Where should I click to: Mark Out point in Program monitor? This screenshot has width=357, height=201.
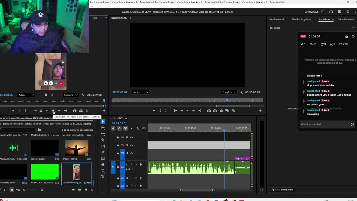click(x=166, y=111)
